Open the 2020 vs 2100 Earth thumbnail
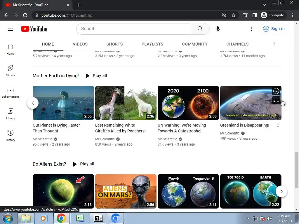The height and width of the screenshot is (224, 299). [x=188, y=103]
